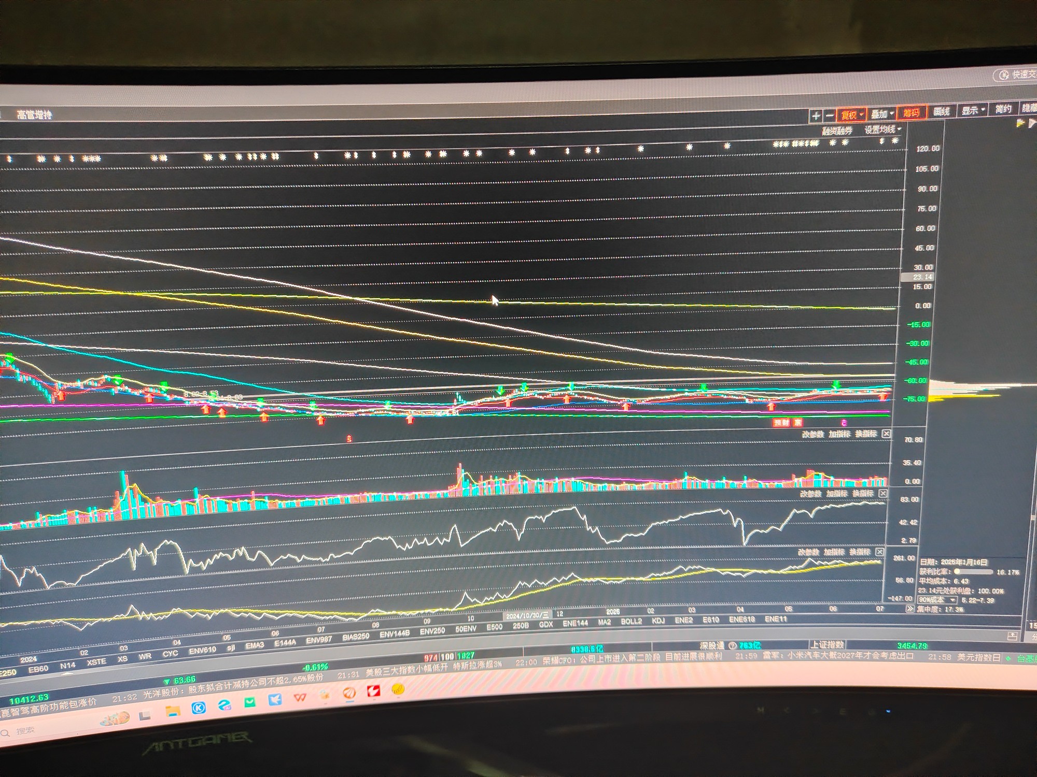
Task: Click the 深股通 help question-mark icon
Action: click(x=732, y=645)
